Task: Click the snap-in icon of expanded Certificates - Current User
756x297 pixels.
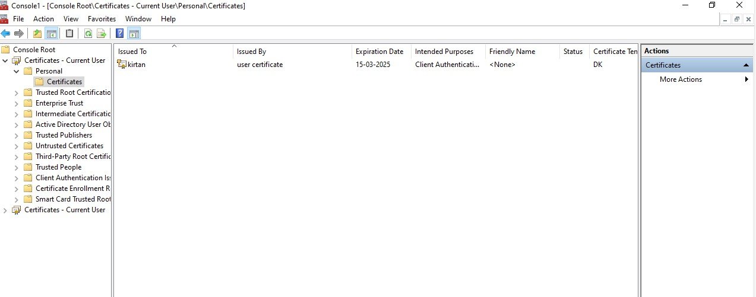Action: click(x=17, y=60)
